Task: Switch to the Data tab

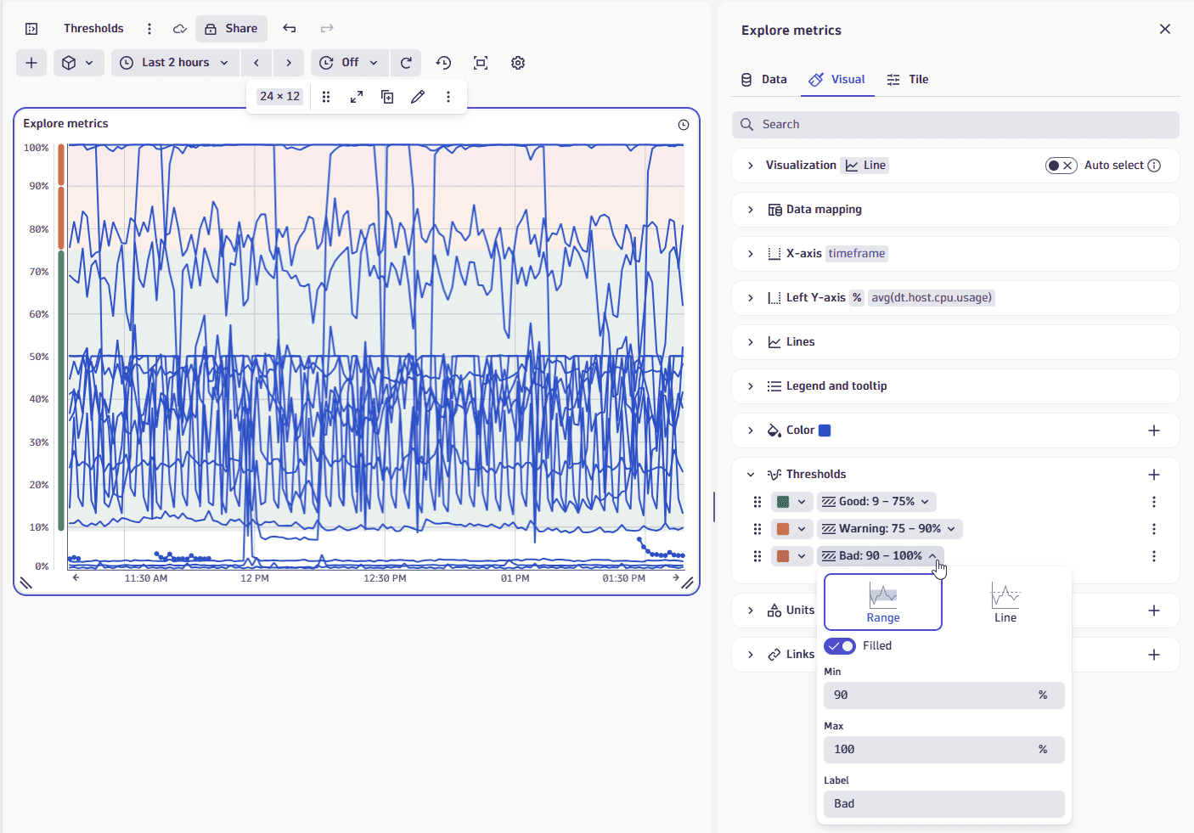Action: pos(763,80)
